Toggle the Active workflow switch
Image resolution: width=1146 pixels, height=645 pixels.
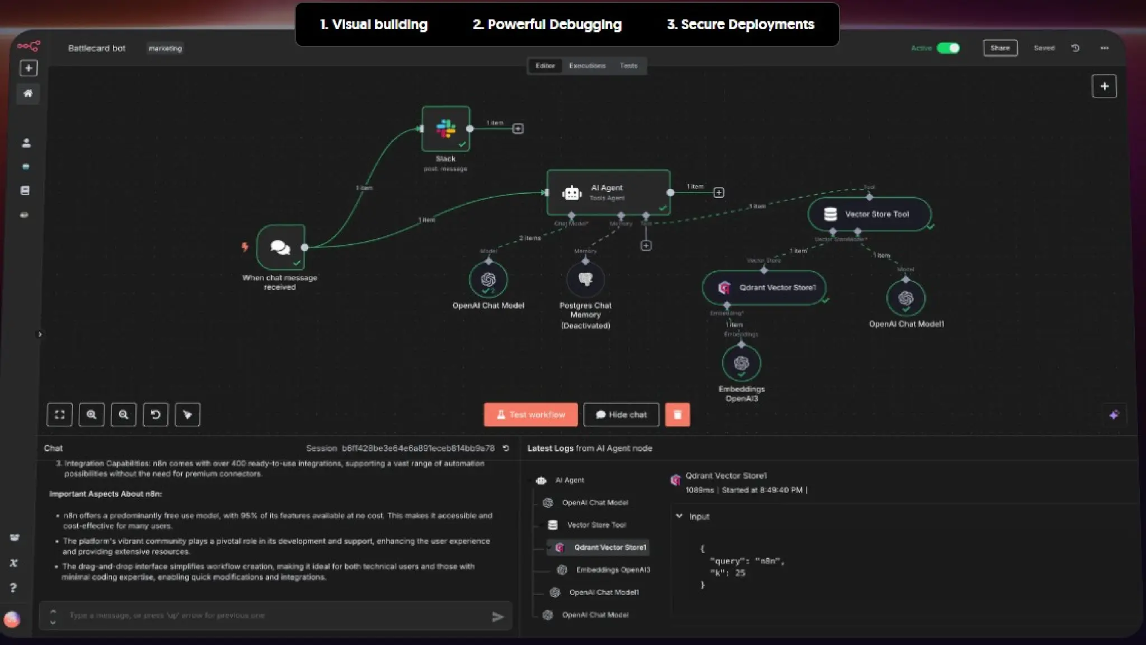point(948,48)
